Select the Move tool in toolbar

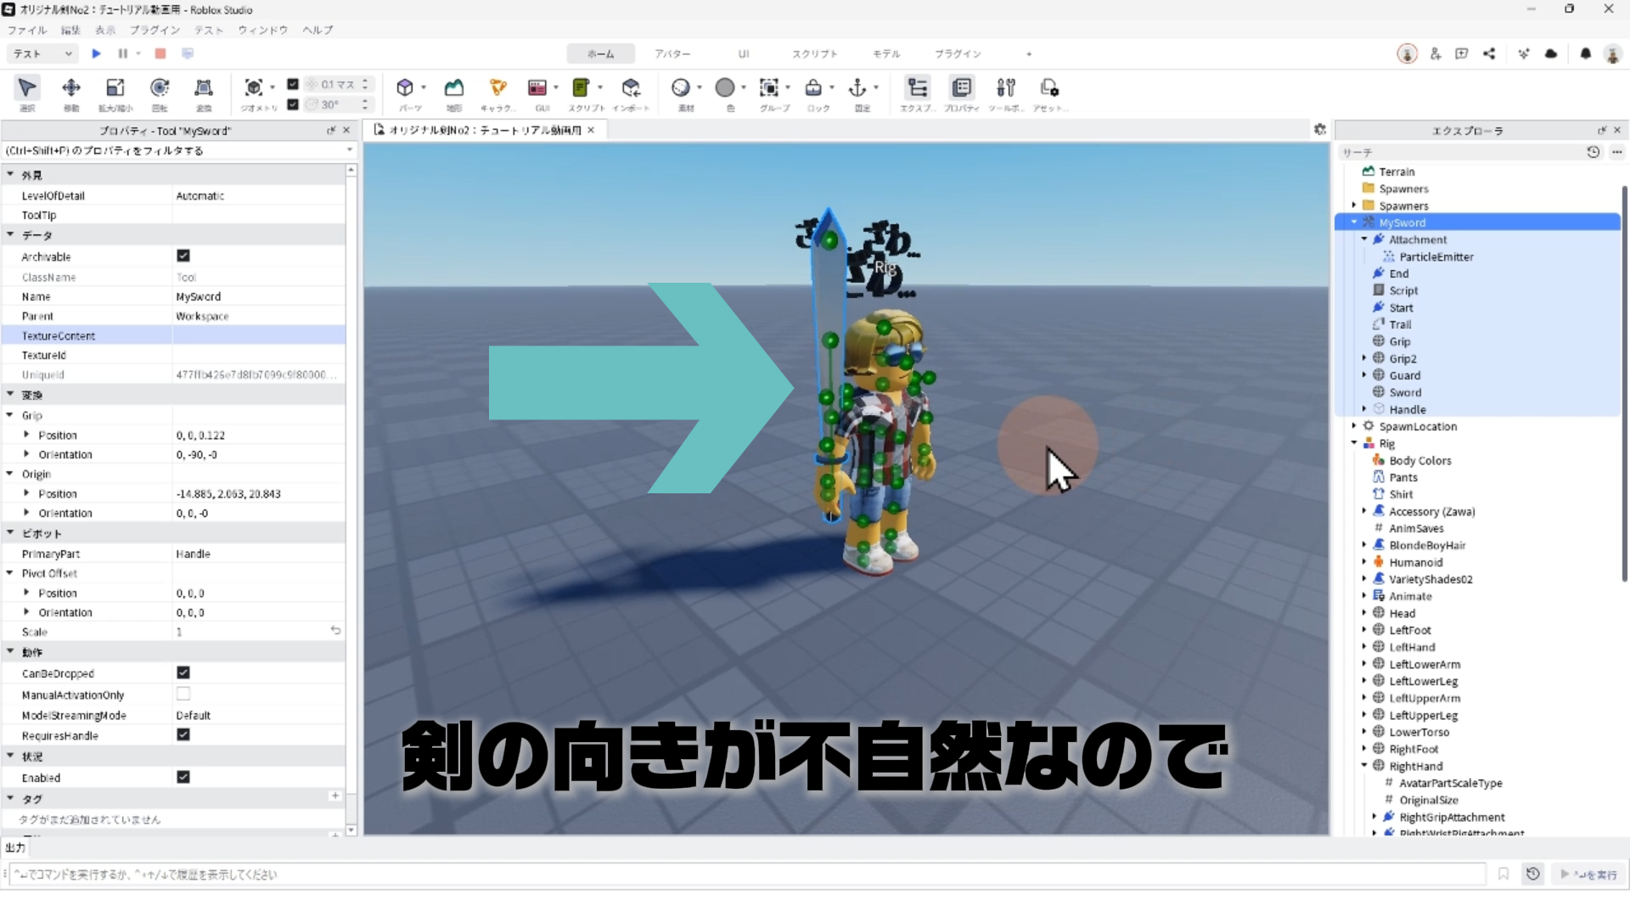tap(71, 88)
